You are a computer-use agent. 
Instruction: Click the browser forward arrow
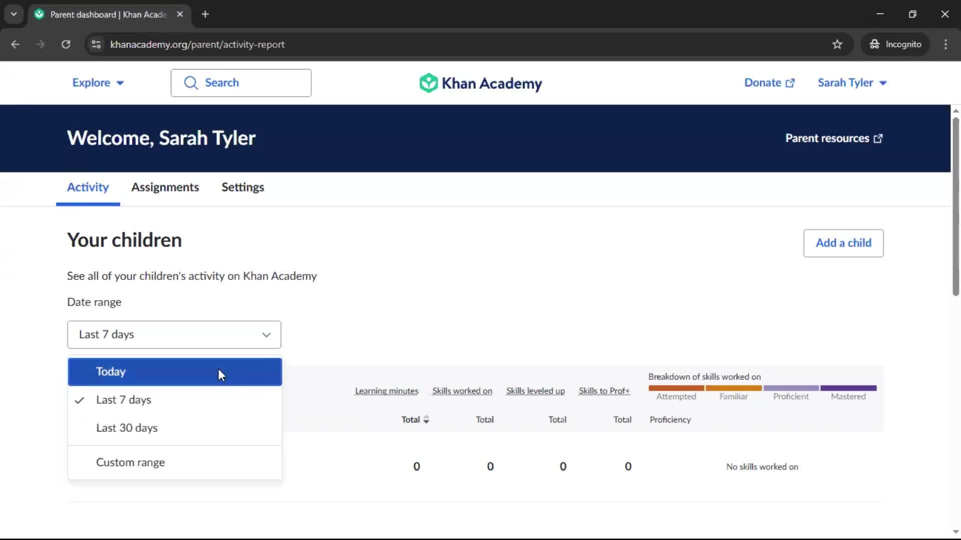[x=40, y=44]
